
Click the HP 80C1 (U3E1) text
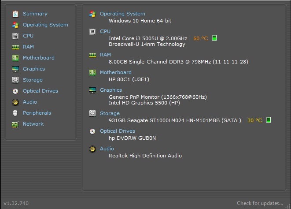coord(129,79)
